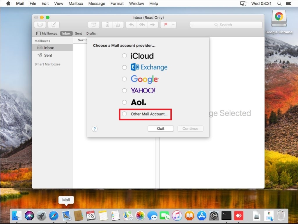Open Launchpad from the Dock
Viewport: 298px width, 224px height.
pos(41,216)
